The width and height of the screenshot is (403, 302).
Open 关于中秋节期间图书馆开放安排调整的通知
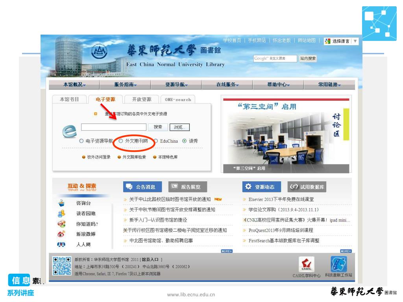point(172,210)
